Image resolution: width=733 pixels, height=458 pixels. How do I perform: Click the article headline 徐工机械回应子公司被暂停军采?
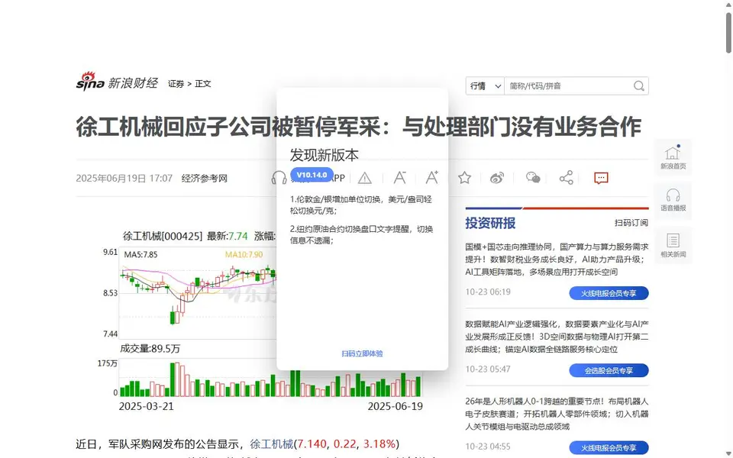point(359,127)
